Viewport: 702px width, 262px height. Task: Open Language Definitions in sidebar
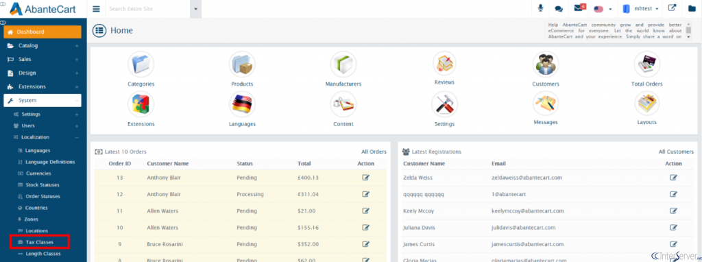(x=46, y=162)
